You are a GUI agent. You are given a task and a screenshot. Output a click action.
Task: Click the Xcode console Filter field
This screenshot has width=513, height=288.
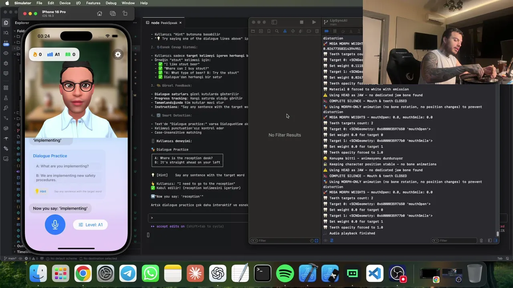coord(455,240)
